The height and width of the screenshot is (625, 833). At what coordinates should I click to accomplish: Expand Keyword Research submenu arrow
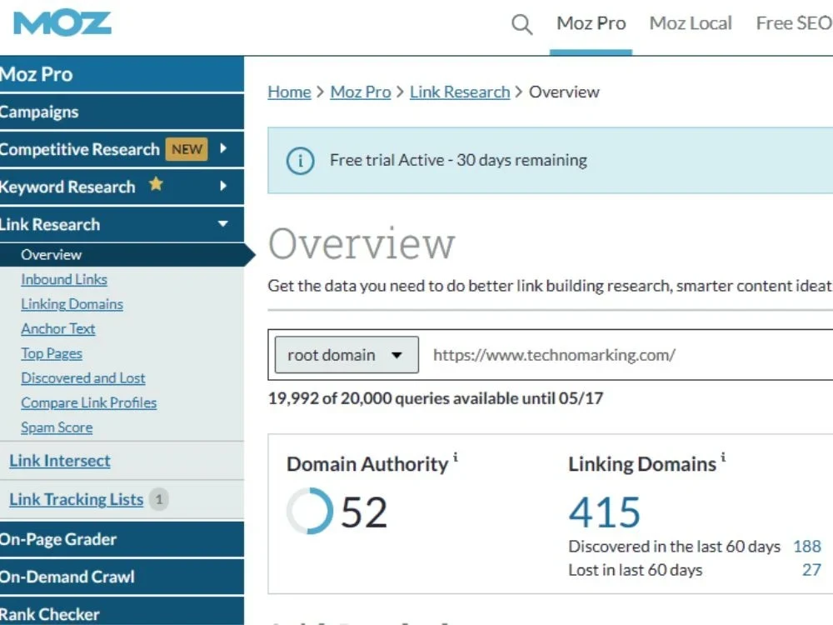point(223,186)
